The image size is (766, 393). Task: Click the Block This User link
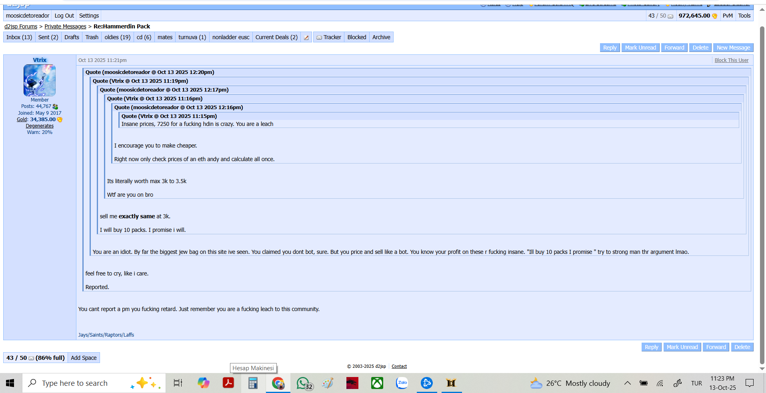coord(731,60)
